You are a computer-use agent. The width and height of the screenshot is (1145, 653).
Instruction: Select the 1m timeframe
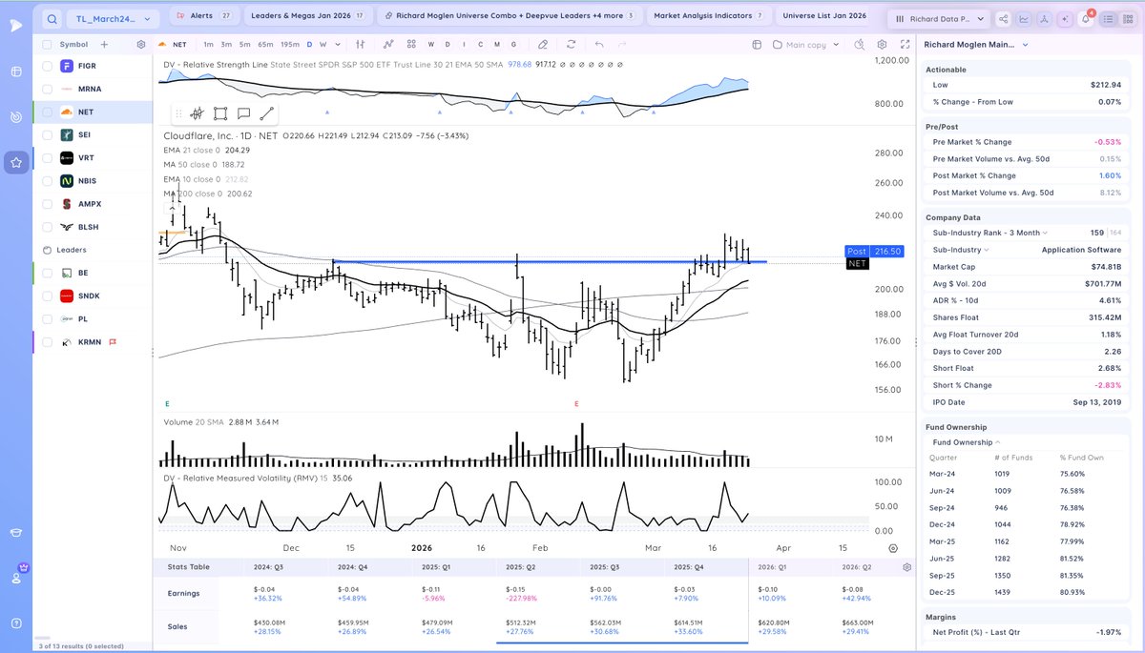coord(208,44)
